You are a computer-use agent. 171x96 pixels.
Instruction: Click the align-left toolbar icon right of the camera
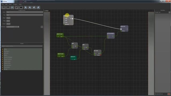pos(26,7)
